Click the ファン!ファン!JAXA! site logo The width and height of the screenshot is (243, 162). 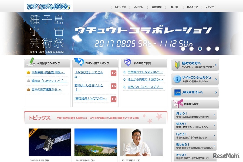pyautogui.click(x=49, y=6)
